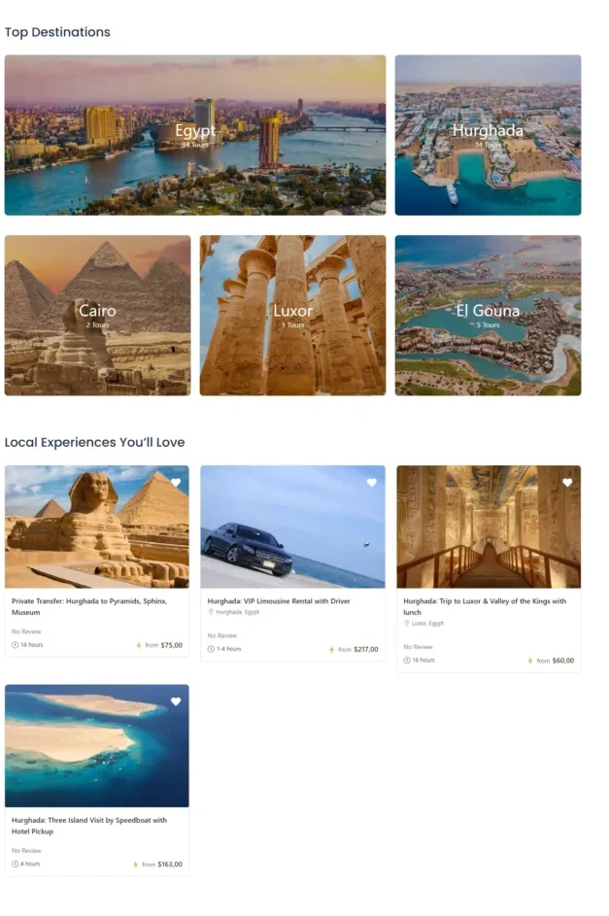
Task: Select the Cairo destination card
Action: [97, 316]
